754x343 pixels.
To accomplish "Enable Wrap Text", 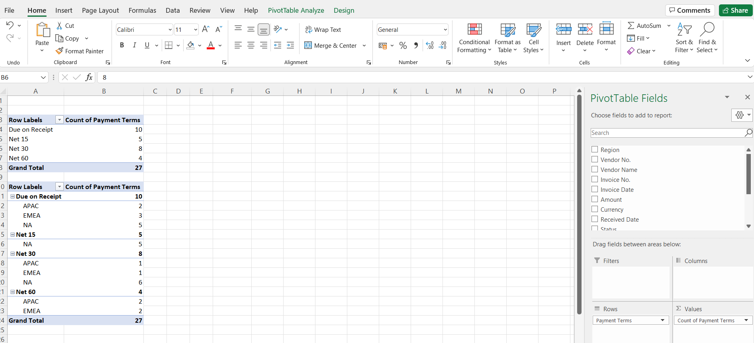I will tap(323, 29).
